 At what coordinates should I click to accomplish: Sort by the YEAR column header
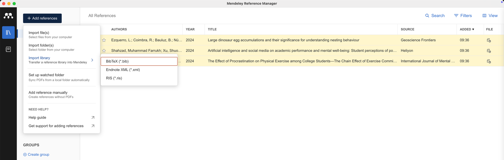[190, 29]
